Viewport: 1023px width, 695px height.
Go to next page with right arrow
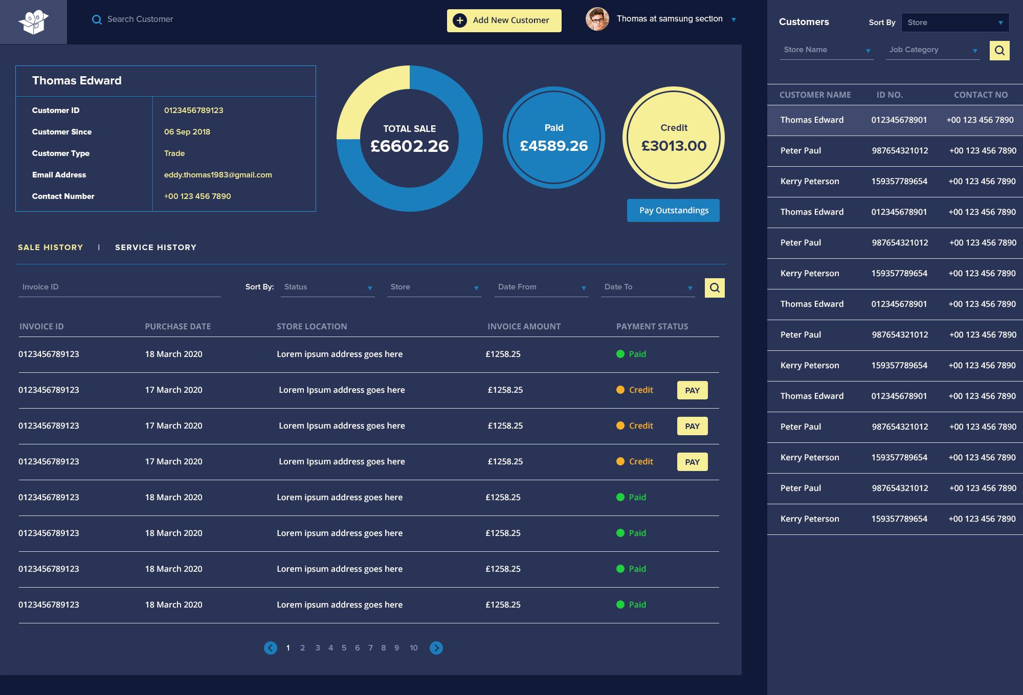pos(436,648)
